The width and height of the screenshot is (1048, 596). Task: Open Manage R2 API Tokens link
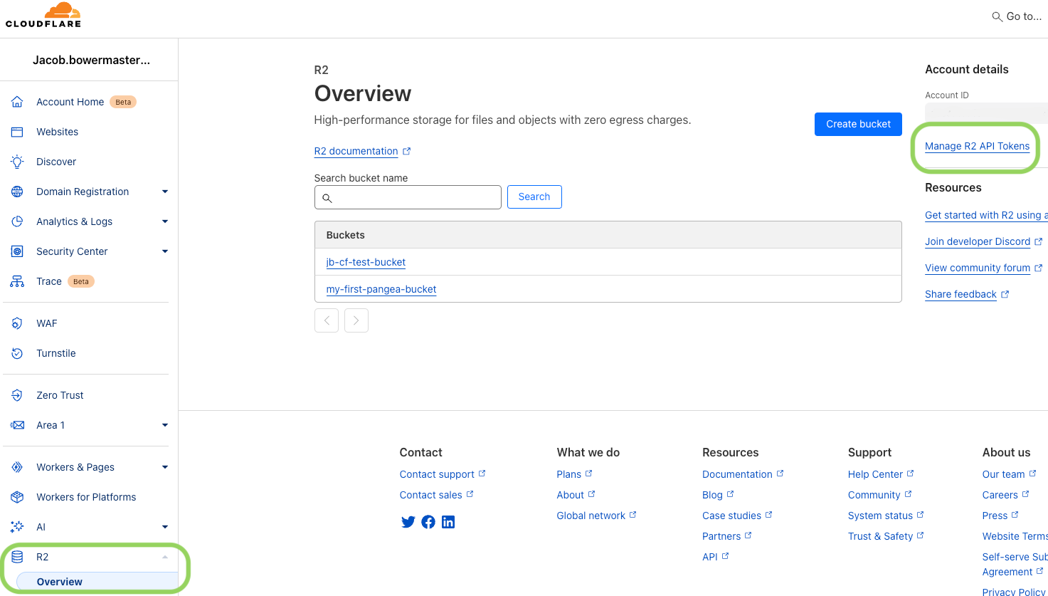(977, 146)
